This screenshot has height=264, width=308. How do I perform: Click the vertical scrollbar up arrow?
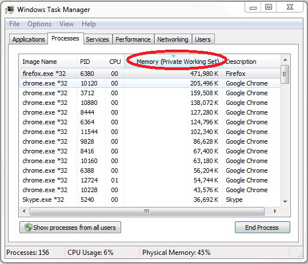[x=285, y=60]
